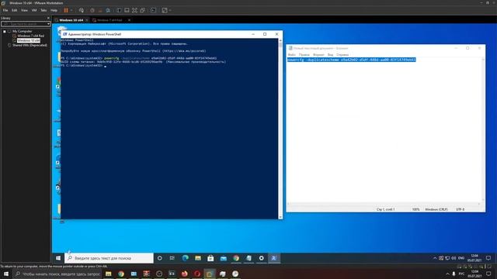
Task: Open Task View in guest taskbar
Action: click(x=172, y=258)
